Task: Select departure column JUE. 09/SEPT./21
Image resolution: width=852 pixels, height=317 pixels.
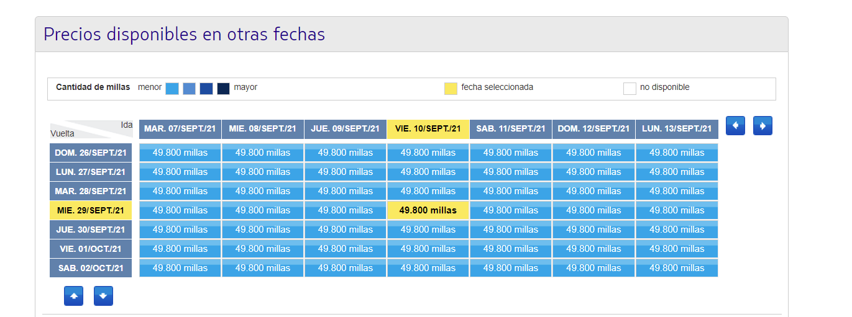Action: click(346, 129)
